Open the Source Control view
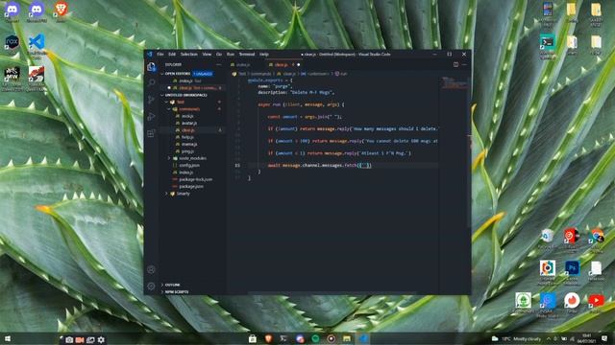The width and height of the screenshot is (615, 345). point(151,100)
